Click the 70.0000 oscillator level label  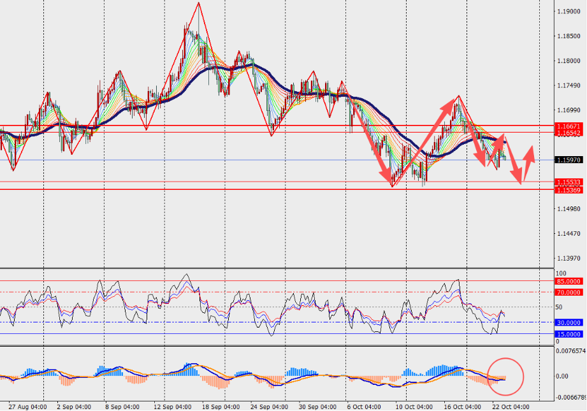pos(568,292)
